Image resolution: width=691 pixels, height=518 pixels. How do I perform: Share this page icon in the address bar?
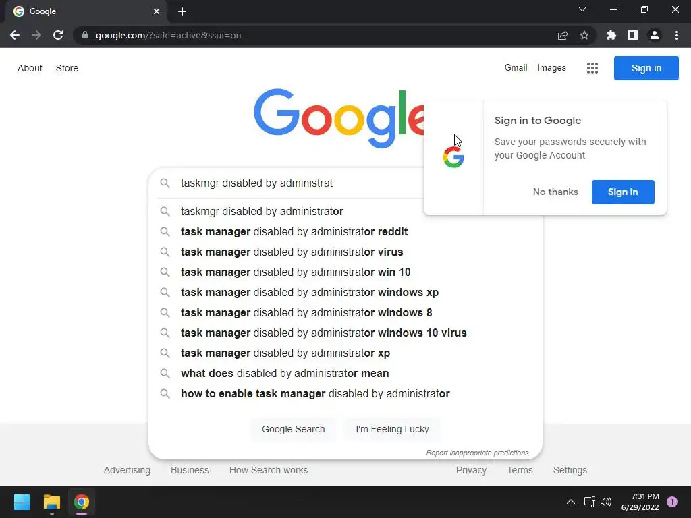pyautogui.click(x=563, y=35)
